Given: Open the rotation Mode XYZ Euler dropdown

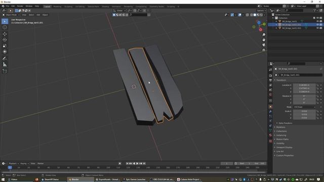Looking at the screenshot, I should 305,107.
